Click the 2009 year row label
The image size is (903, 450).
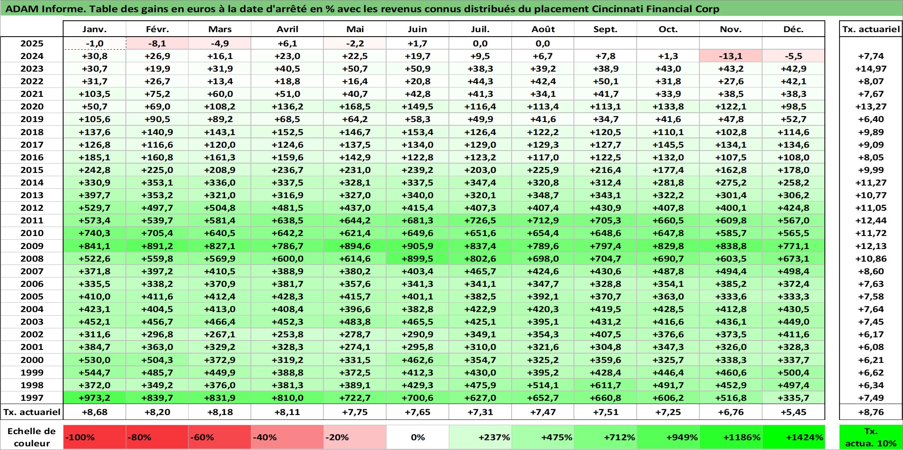tap(32, 246)
